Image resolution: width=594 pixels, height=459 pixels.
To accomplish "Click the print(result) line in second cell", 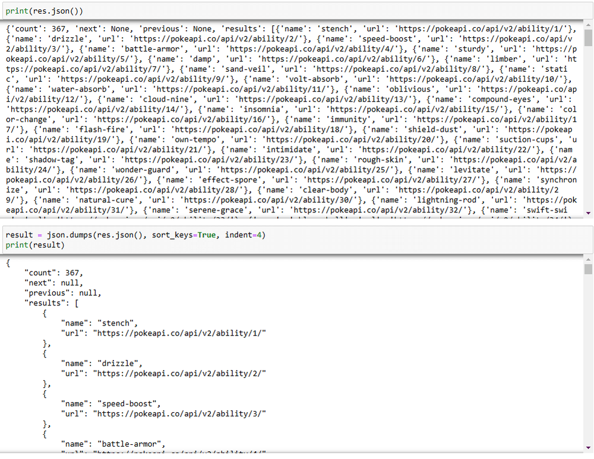I will [35, 245].
